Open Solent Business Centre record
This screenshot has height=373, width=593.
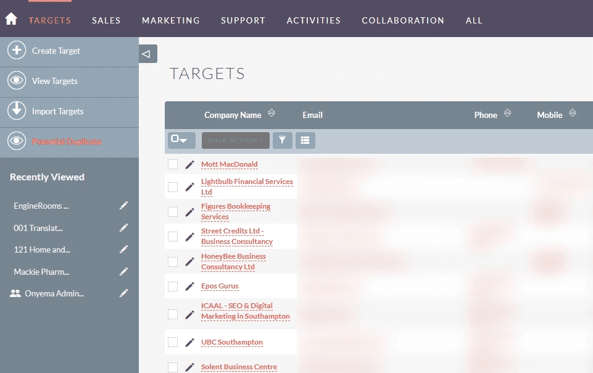(x=239, y=367)
